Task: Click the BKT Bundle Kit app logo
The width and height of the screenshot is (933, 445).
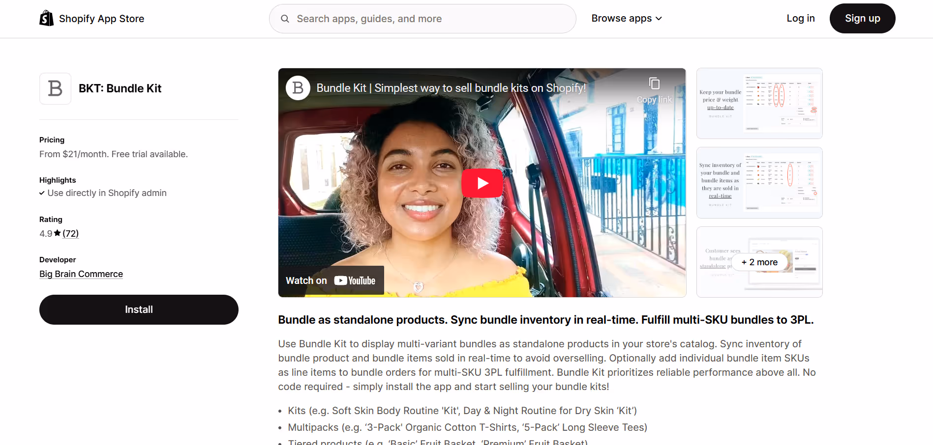Action: [55, 88]
